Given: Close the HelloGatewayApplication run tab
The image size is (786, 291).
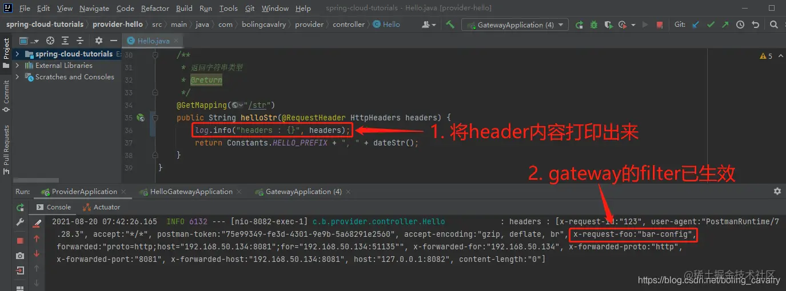Looking at the screenshot, I should pyautogui.click(x=240, y=192).
